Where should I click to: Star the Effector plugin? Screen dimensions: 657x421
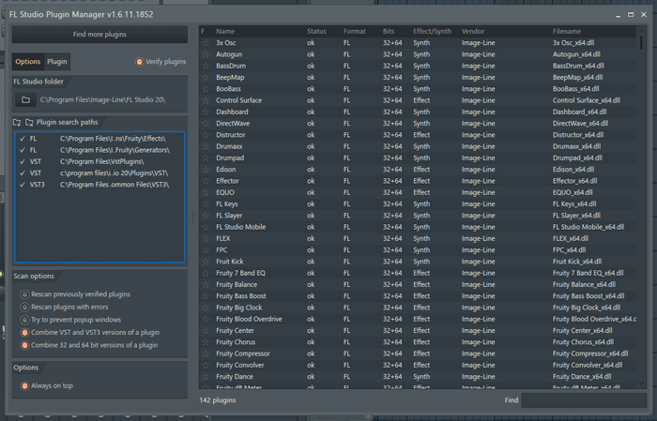[x=206, y=181]
